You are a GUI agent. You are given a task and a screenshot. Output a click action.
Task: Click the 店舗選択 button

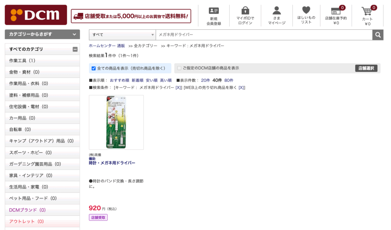[x=366, y=68]
